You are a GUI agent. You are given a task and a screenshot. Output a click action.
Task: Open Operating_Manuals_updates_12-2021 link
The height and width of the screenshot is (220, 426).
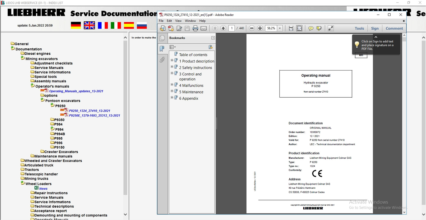click(76, 91)
